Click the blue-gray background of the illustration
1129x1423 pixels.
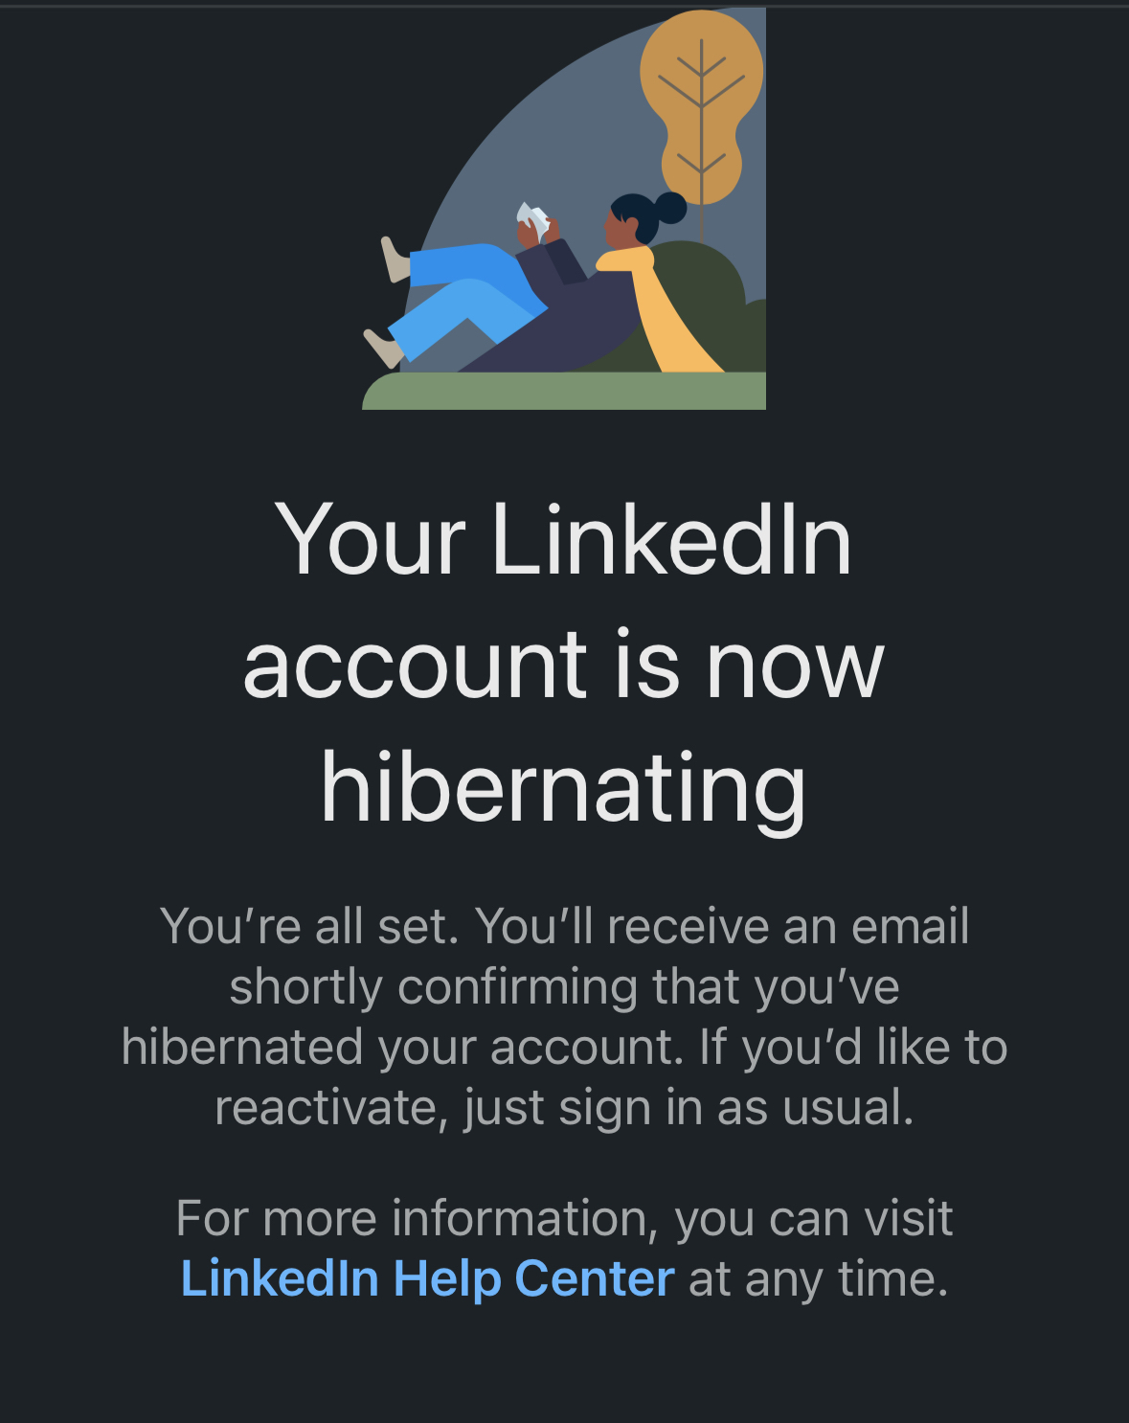coord(536,124)
